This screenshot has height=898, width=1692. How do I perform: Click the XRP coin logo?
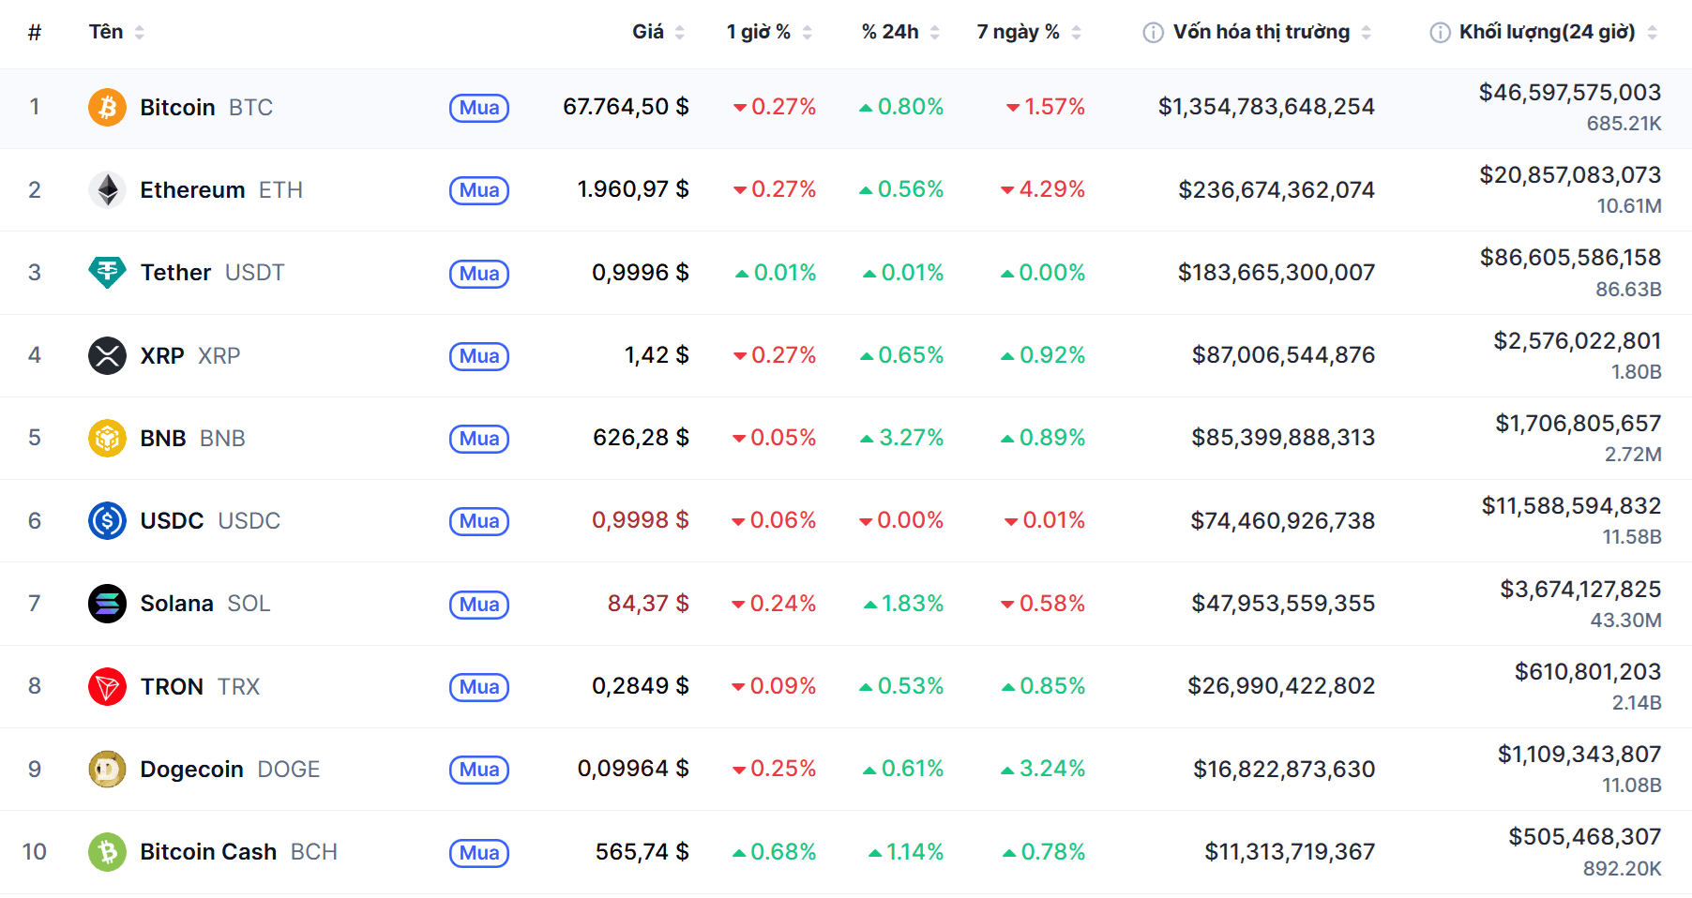click(x=107, y=355)
